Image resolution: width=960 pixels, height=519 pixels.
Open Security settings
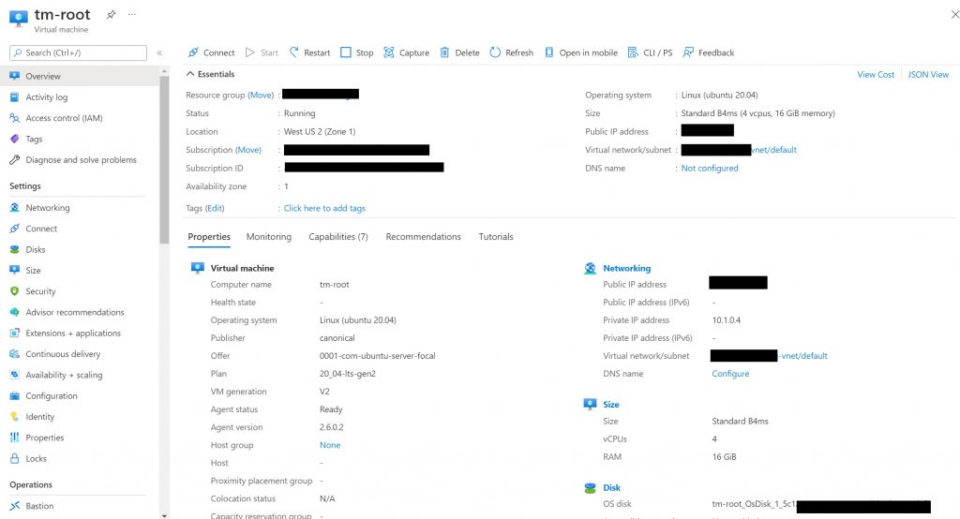(x=40, y=291)
